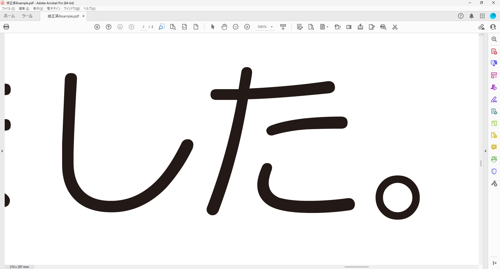Zoom out with minus button
Screen dimensions: 500x269
click(236, 27)
